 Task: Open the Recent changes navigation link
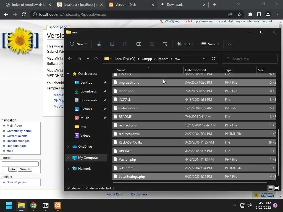(18, 141)
